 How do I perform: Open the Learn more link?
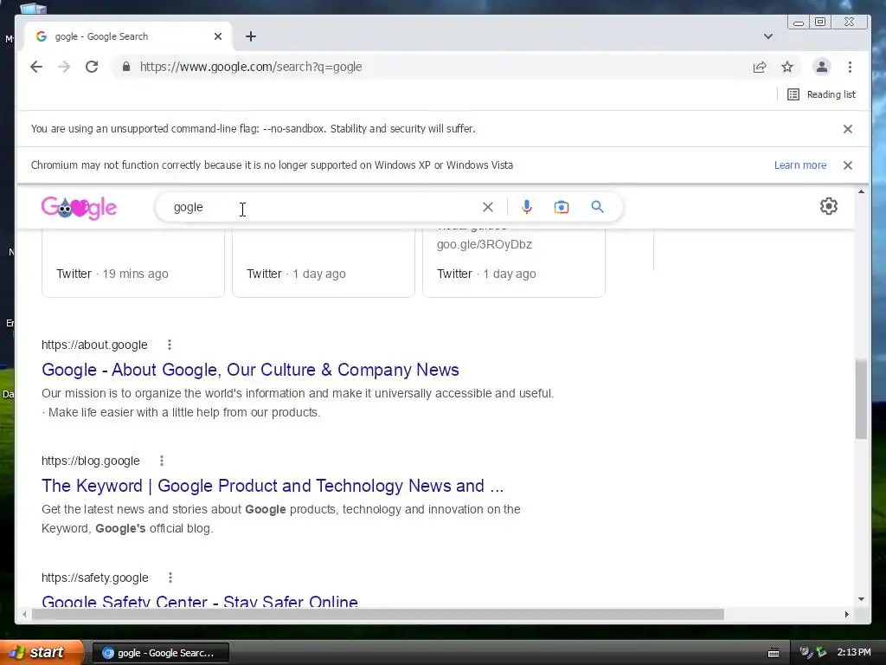tap(800, 165)
